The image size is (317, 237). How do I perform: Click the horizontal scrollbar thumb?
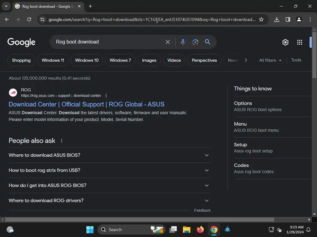[x=140, y=219]
